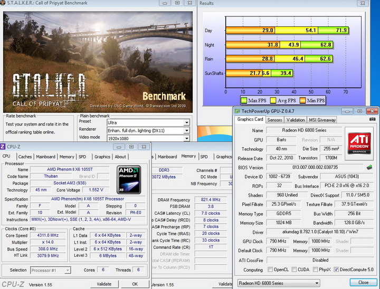Click the ATI Radeon logo in GPU-Z
The height and width of the screenshot is (289, 380).
pos(359,143)
